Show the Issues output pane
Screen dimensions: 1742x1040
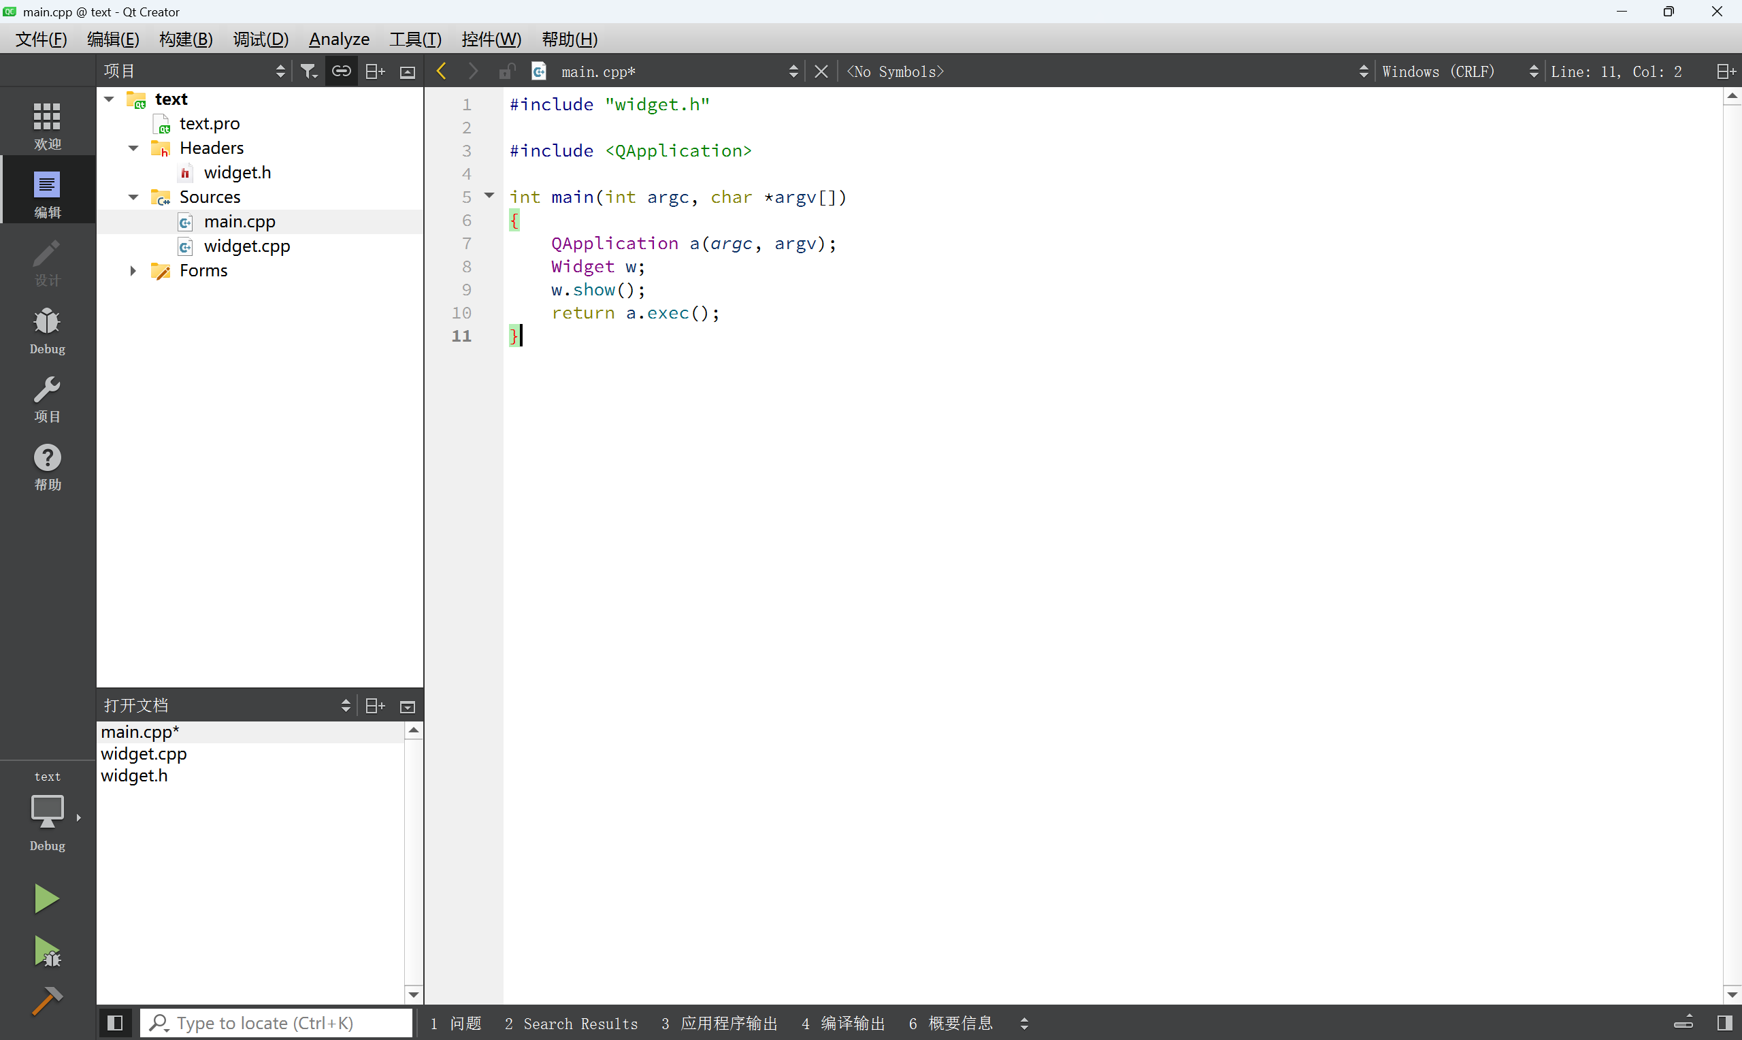(x=456, y=1023)
